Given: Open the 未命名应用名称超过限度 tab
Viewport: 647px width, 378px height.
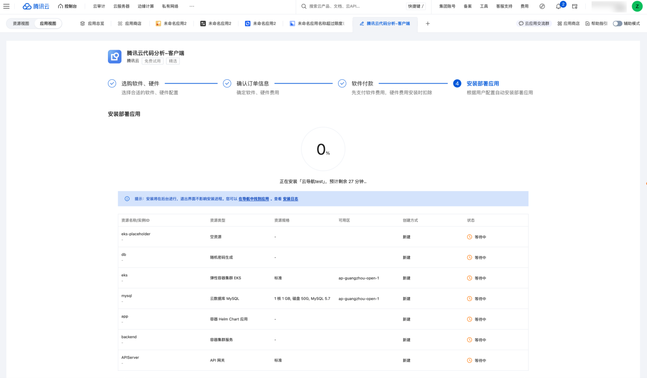Looking at the screenshot, I should point(317,23).
